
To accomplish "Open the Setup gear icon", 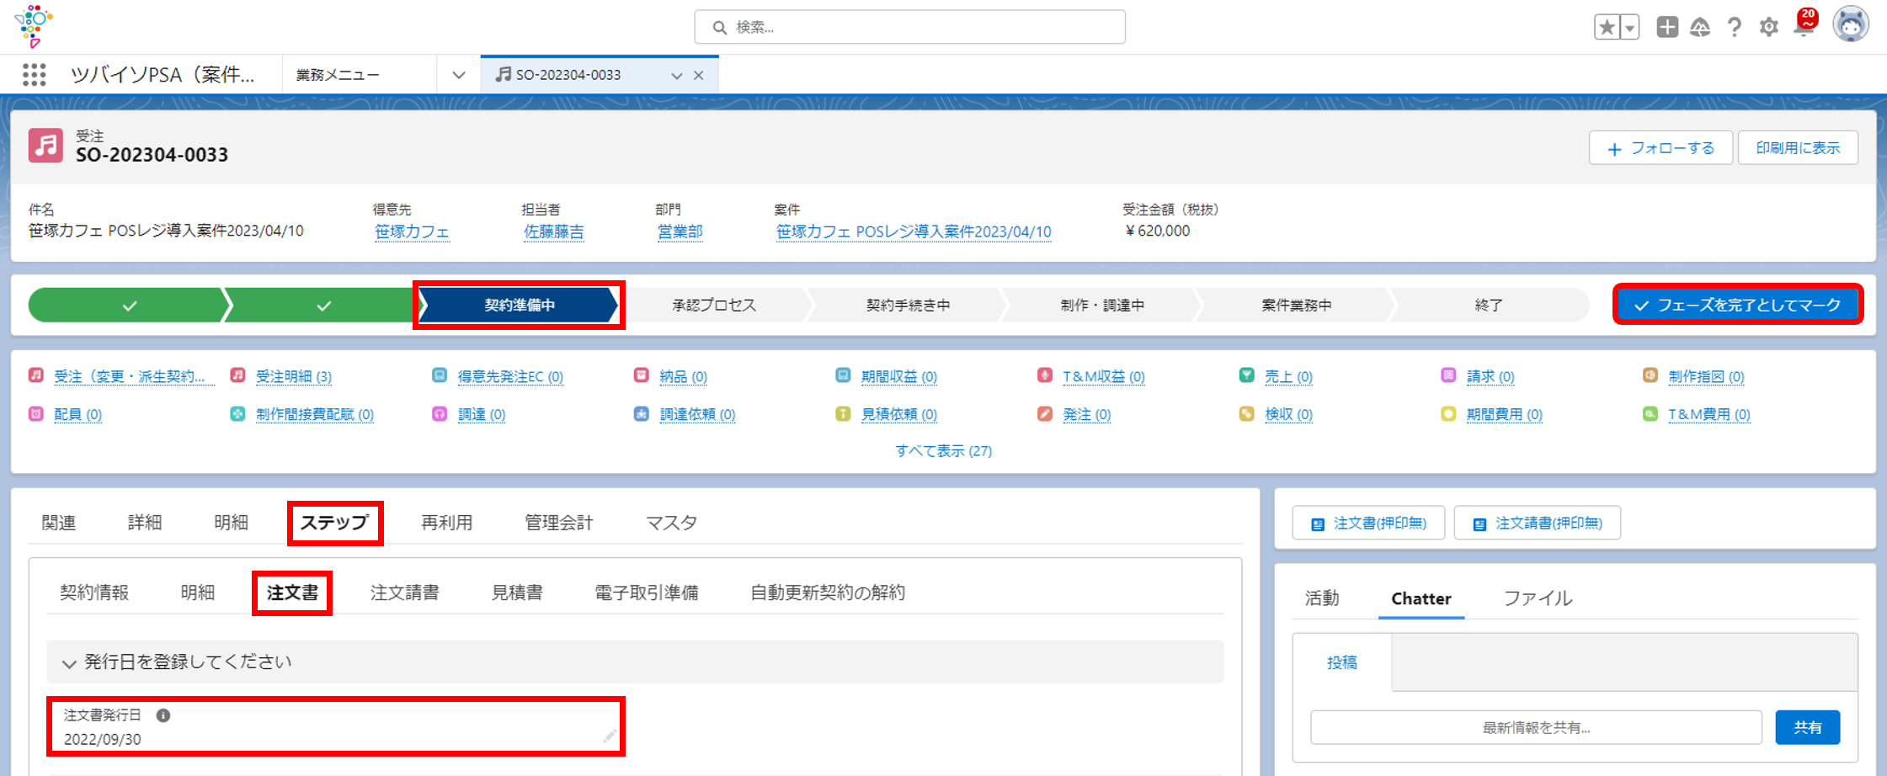I will pos(1768,27).
